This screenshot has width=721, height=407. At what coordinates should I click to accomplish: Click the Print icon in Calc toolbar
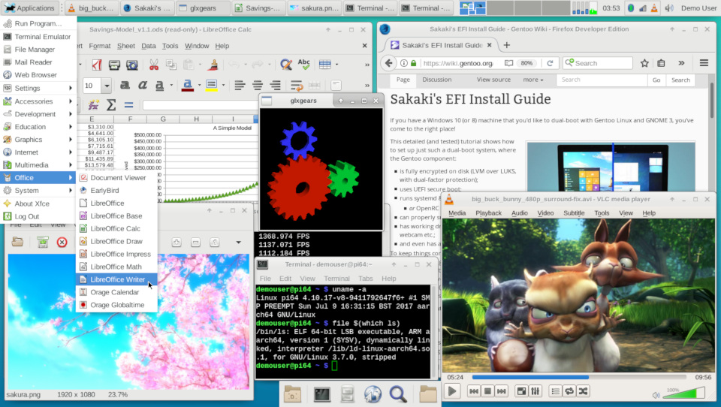(114, 65)
